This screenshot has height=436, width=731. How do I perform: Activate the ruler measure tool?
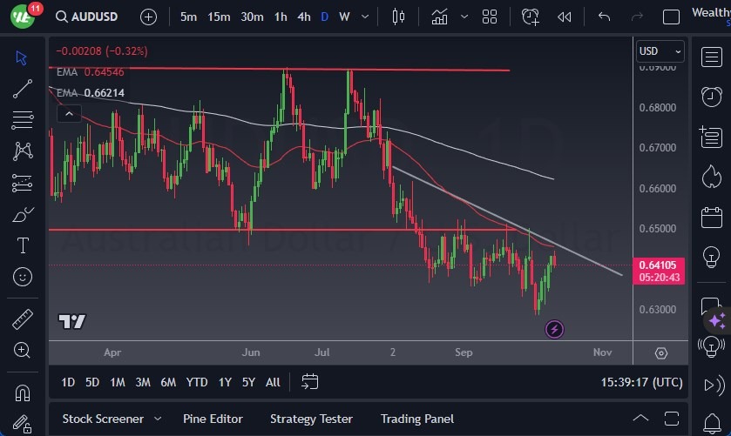pos(23,319)
